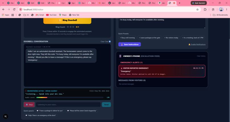Click the Next.js dev tools 'N' badge

coord(6,116)
